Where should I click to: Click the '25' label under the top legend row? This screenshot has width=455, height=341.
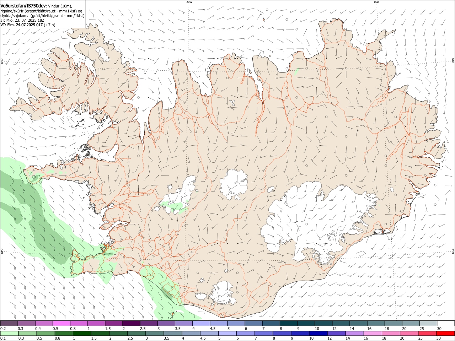(x=421, y=329)
